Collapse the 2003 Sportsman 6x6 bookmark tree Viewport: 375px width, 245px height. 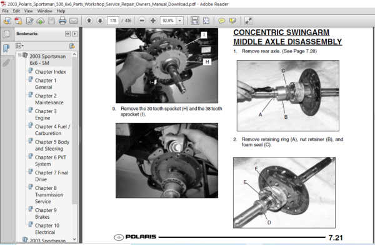coord(20,55)
